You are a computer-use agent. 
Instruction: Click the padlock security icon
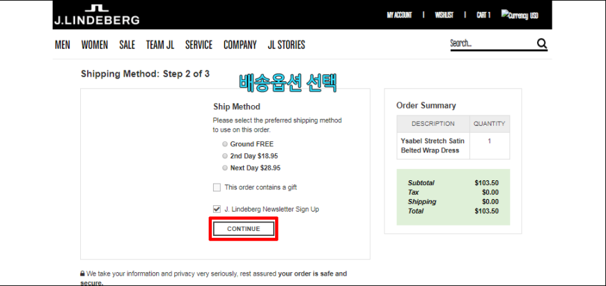pyautogui.click(x=82, y=273)
